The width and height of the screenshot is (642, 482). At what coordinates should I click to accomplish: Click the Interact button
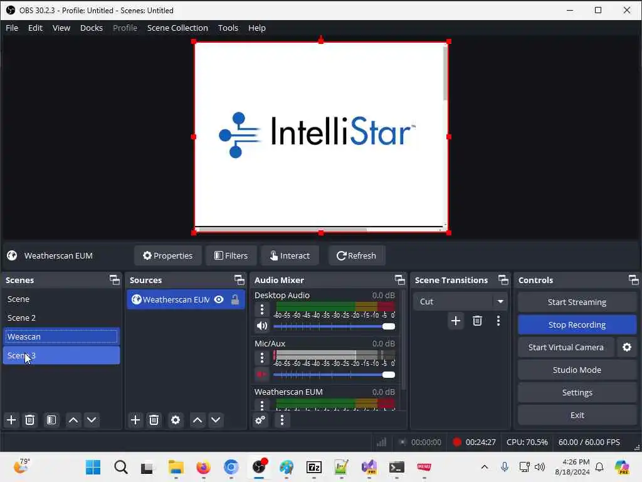(x=290, y=256)
